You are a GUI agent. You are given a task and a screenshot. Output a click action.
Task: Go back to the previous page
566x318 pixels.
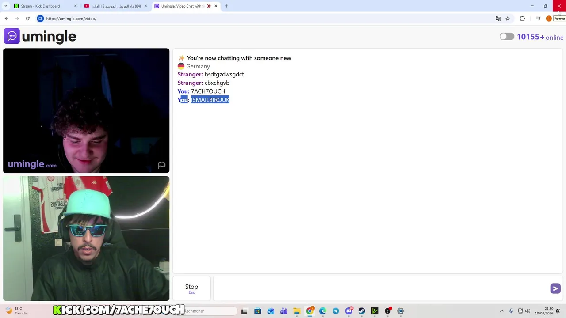click(x=6, y=19)
